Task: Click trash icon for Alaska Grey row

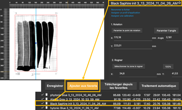Action: click(46, 99)
